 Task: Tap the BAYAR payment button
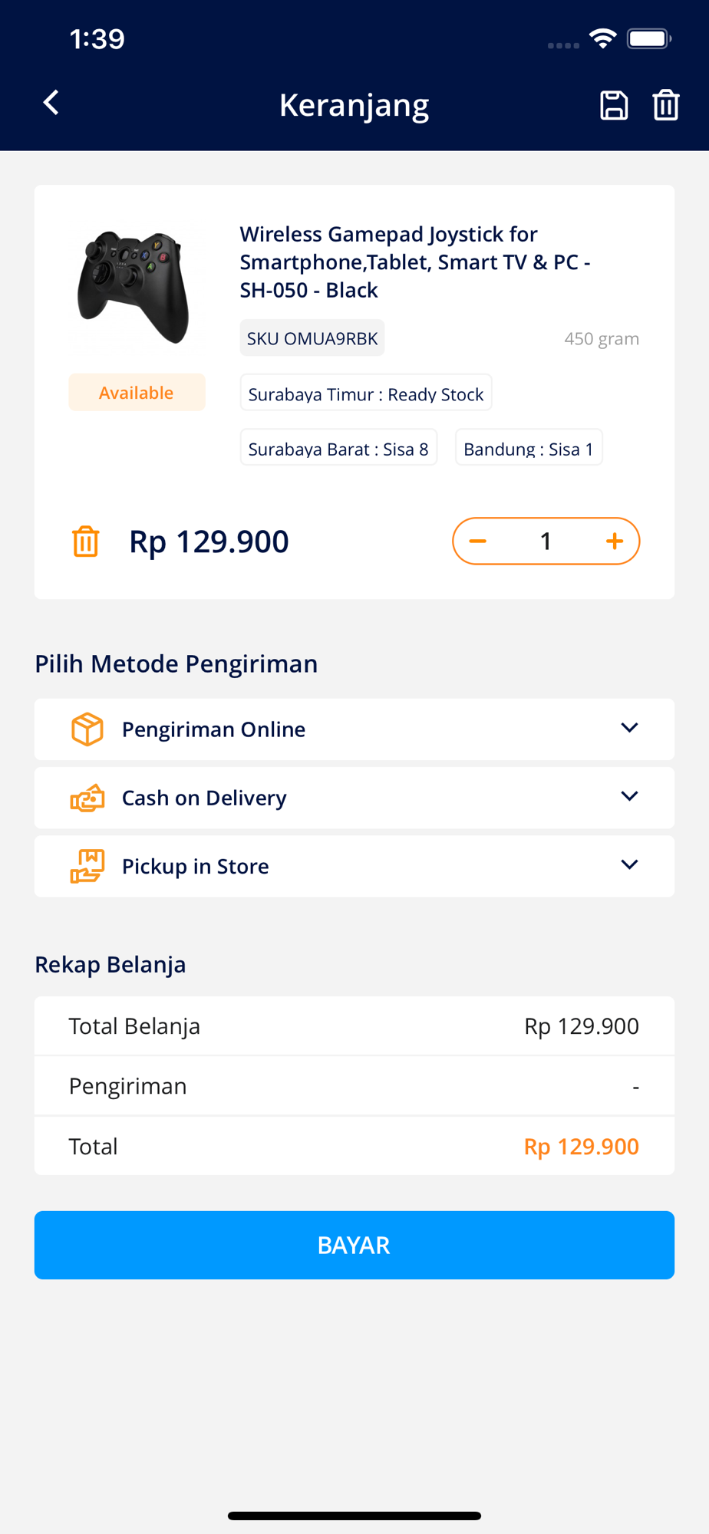pyautogui.click(x=354, y=1245)
